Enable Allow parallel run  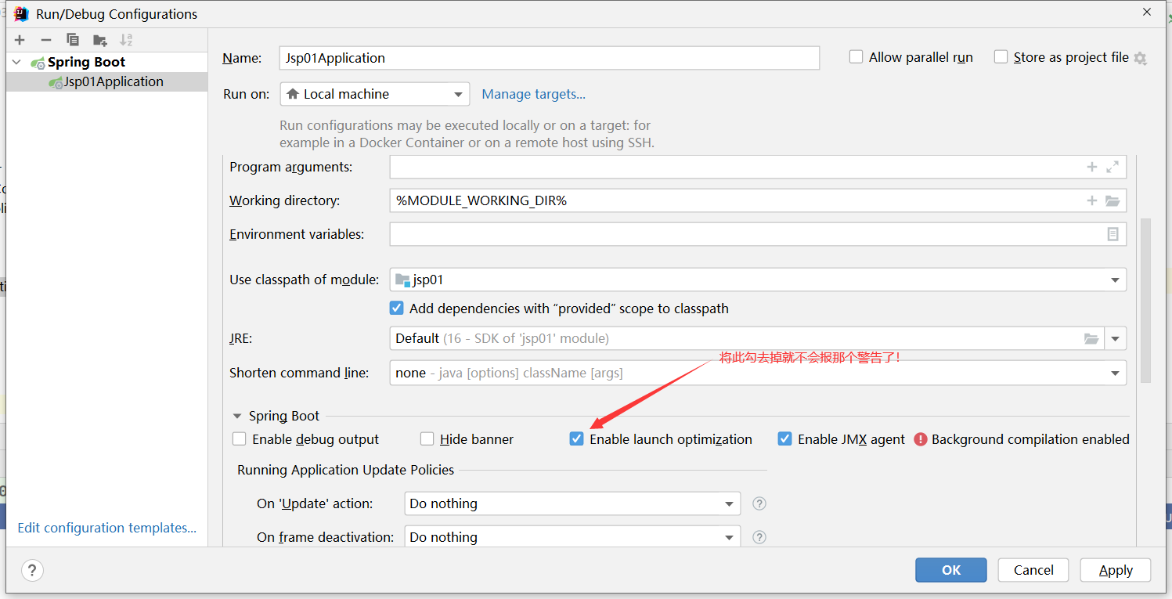856,57
